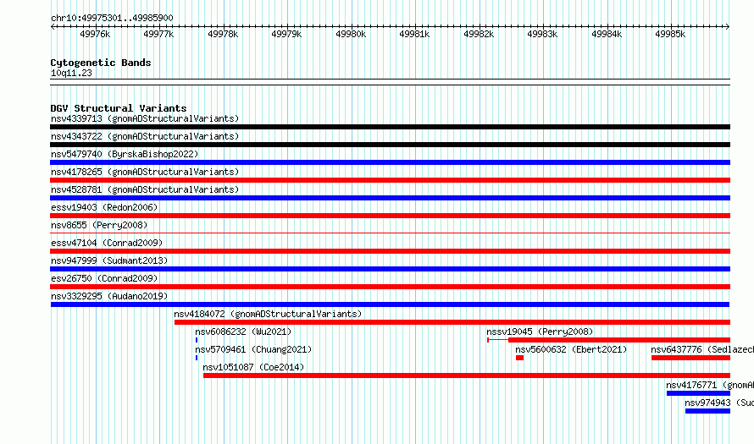Open nsv4528781 gnomADStructuralVariants label
The image size is (754, 444).
tap(145, 189)
